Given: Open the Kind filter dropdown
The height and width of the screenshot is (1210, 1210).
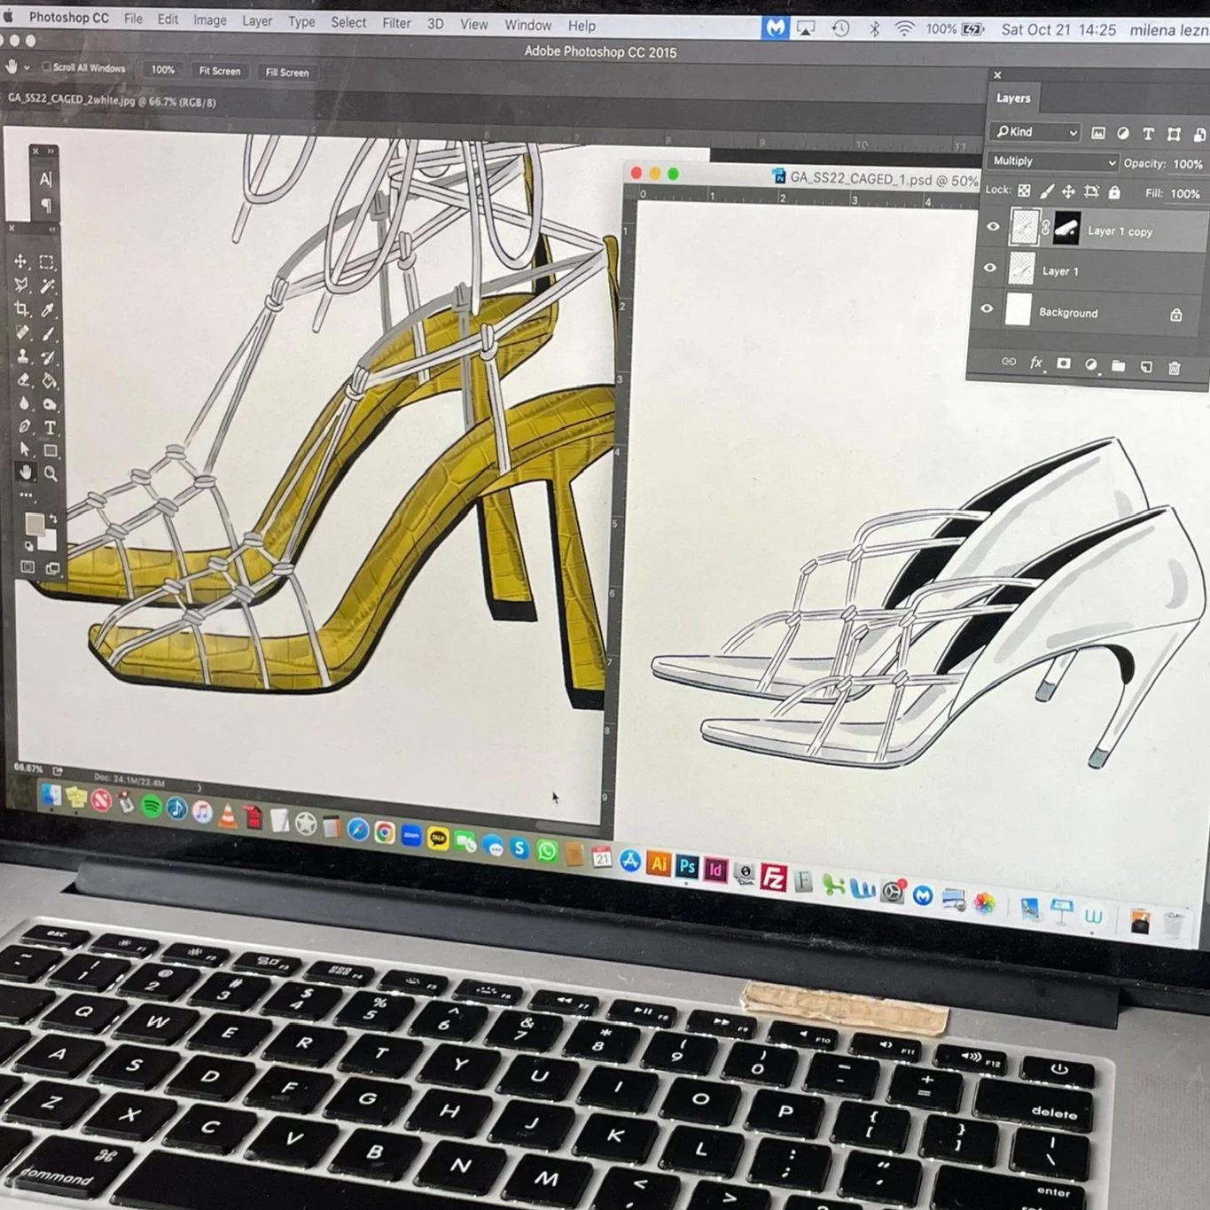Looking at the screenshot, I should pyautogui.click(x=1035, y=131).
